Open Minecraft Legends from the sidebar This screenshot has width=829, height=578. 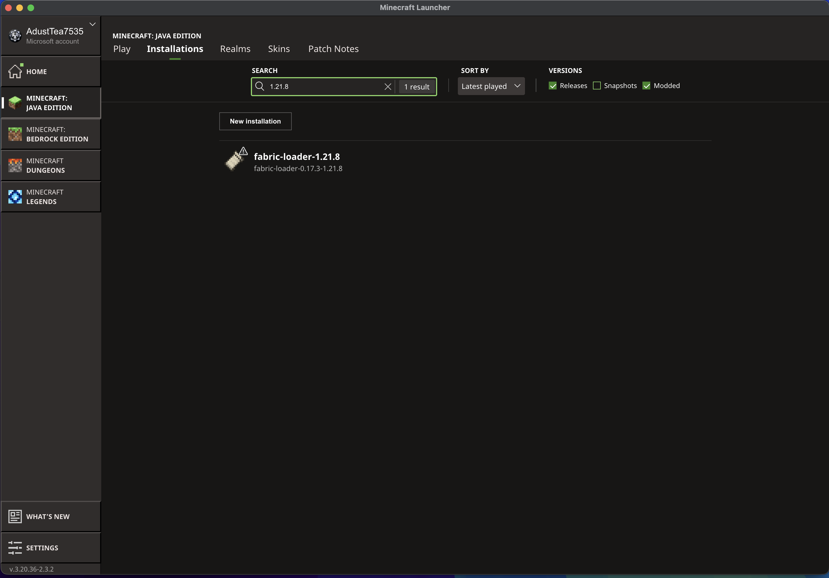coord(51,197)
